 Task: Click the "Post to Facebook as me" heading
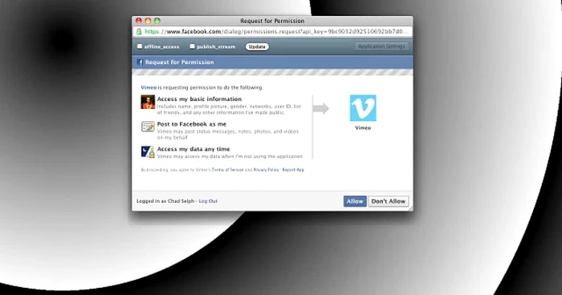(192, 124)
